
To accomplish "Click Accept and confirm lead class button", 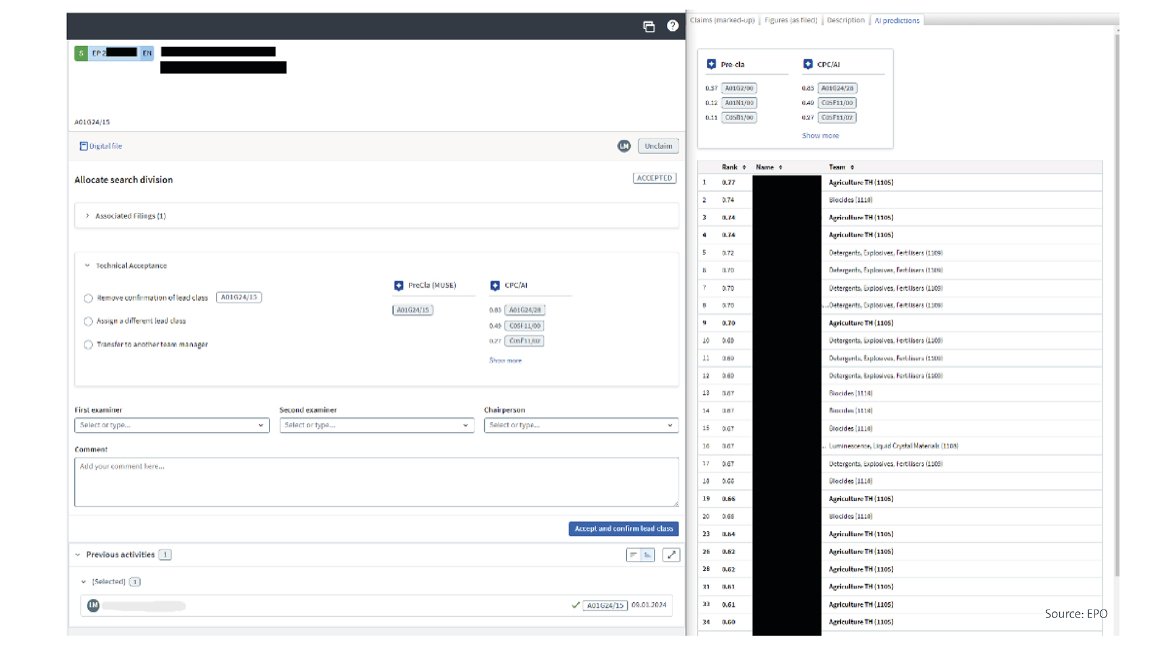I will point(623,529).
